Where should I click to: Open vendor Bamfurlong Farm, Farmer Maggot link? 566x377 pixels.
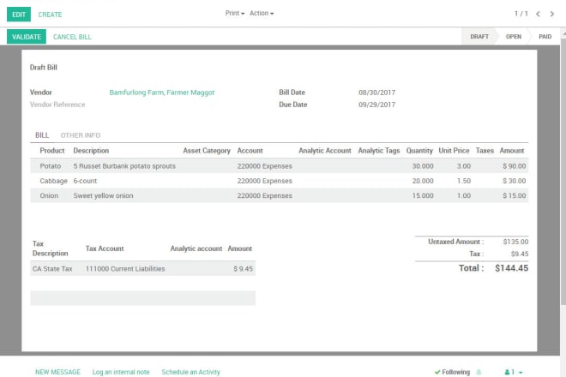click(162, 93)
